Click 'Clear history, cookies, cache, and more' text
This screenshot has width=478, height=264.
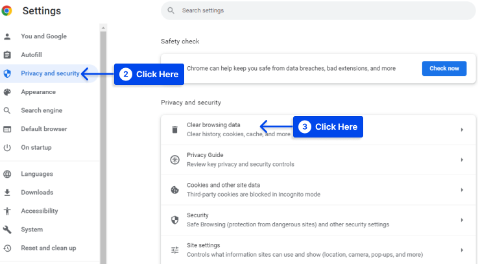pos(239,134)
